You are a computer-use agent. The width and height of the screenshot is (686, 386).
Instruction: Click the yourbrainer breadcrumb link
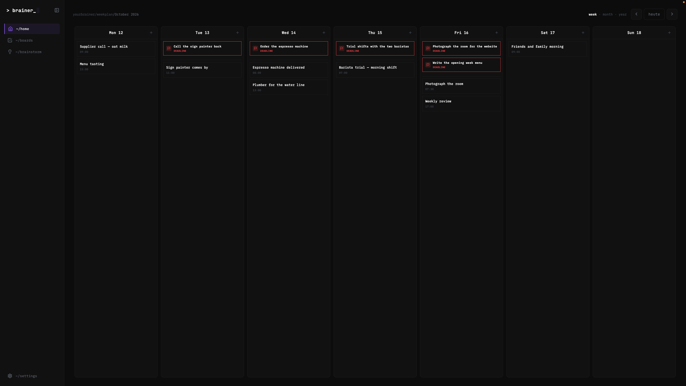tap(84, 14)
